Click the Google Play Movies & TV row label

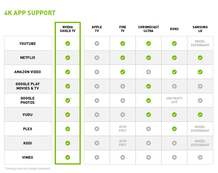(x=27, y=86)
